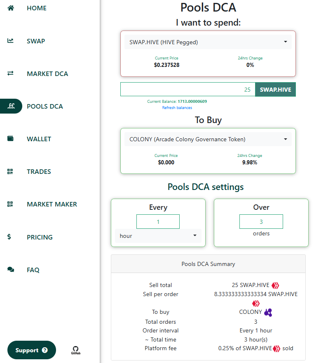
Task: Click the Swap chart icon
Action: pos(10,41)
